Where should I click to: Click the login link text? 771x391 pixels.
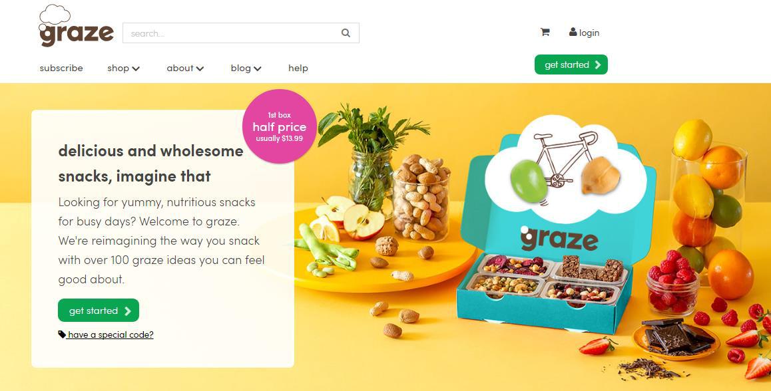coord(589,33)
